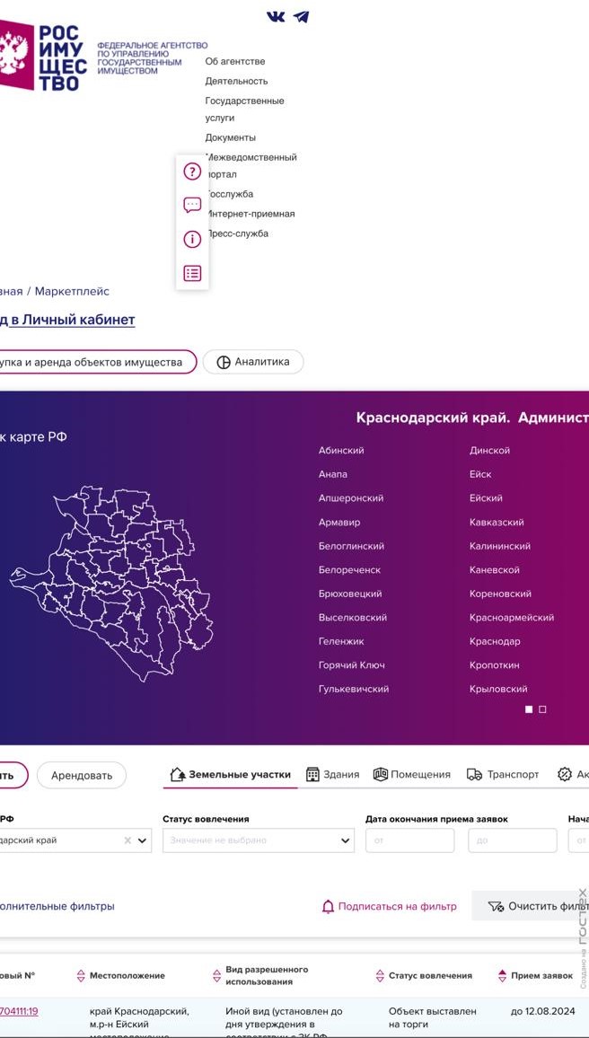Click filter-clear icon in Очистить button
This screenshot has height=1038, width=589.
tap(496, 906)
